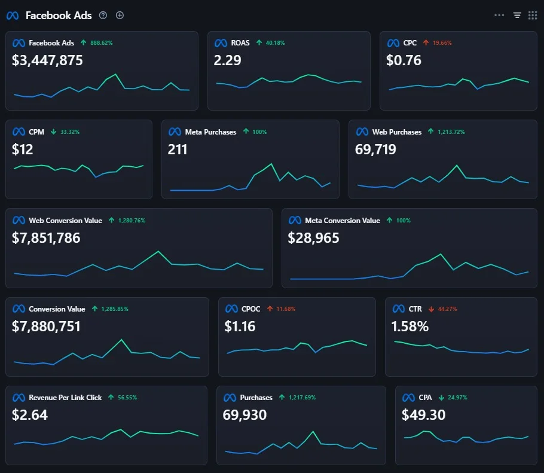Open the help question-mark icon in header

point(103,16)
